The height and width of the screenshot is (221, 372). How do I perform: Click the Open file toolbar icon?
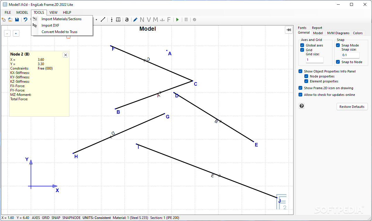point(10,20)
